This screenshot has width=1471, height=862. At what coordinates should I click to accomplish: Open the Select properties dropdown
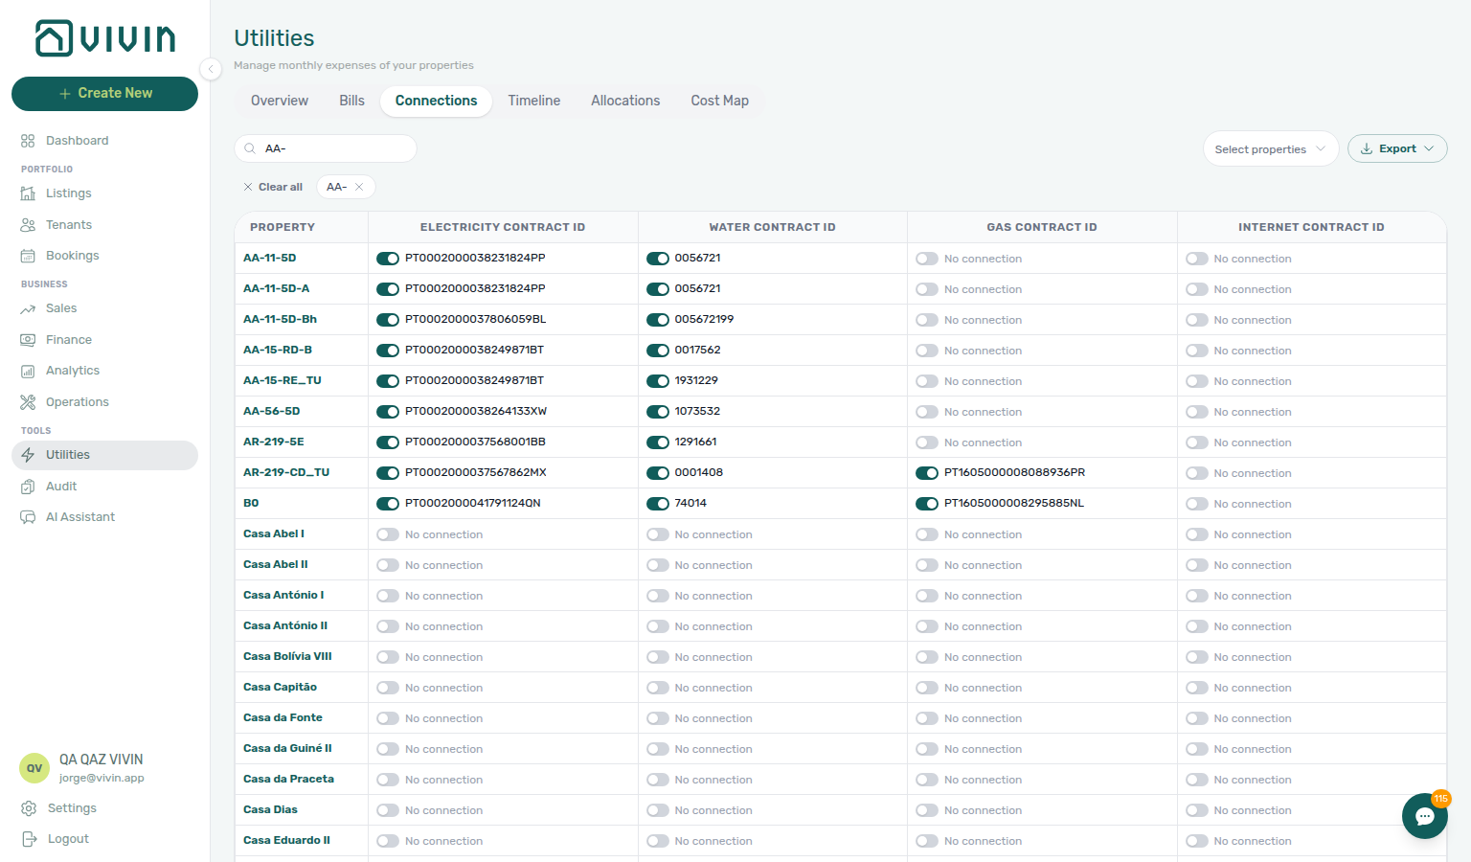coord(1271,148)
